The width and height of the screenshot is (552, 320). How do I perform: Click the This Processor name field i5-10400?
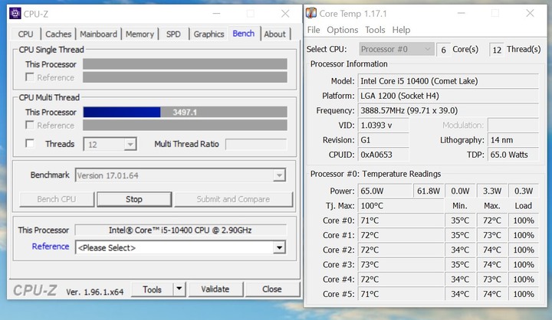(x=180, y=230)
